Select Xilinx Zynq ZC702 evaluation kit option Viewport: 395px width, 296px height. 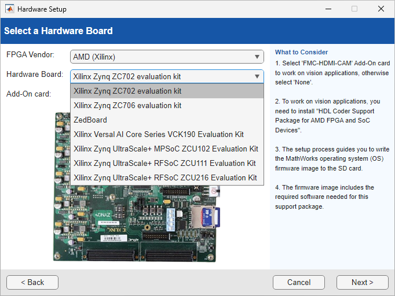167,91
